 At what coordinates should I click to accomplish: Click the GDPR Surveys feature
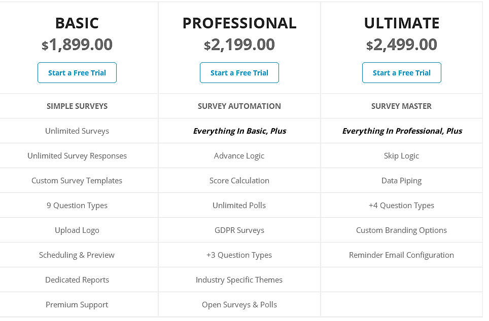(x=239, y=230)
